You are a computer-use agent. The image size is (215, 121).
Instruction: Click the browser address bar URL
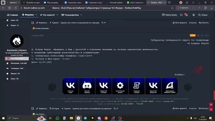click(34, 8)
